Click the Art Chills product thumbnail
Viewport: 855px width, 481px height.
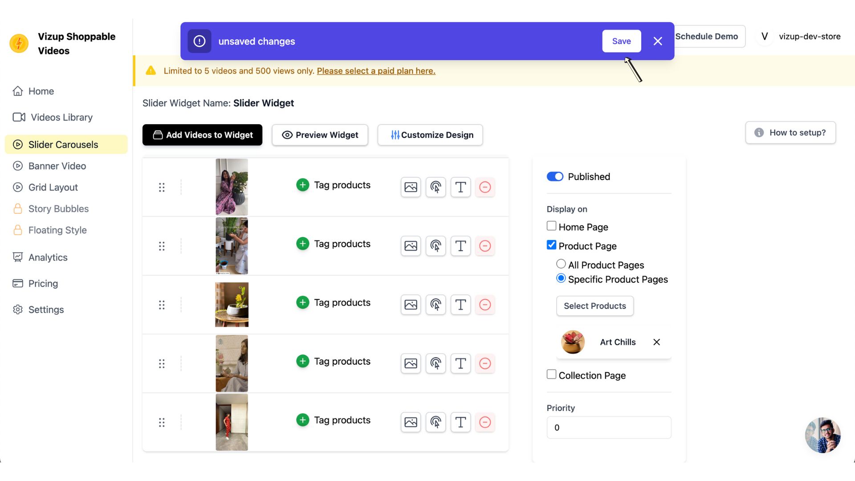[x=574, y=342]
